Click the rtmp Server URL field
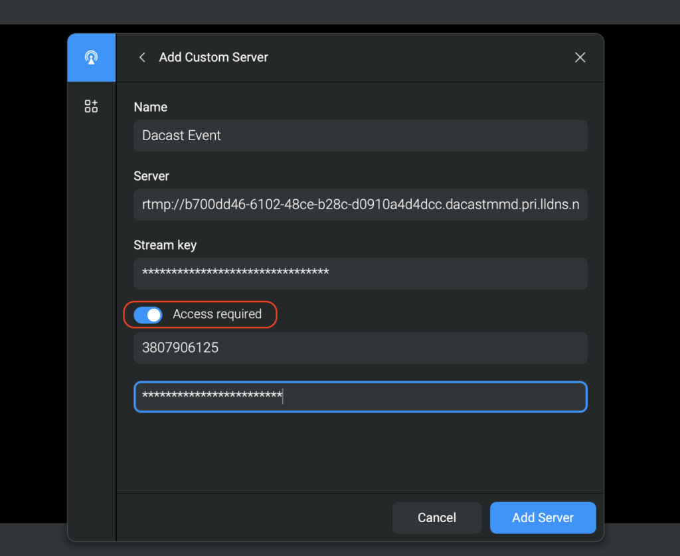 [x=360, y=205]
